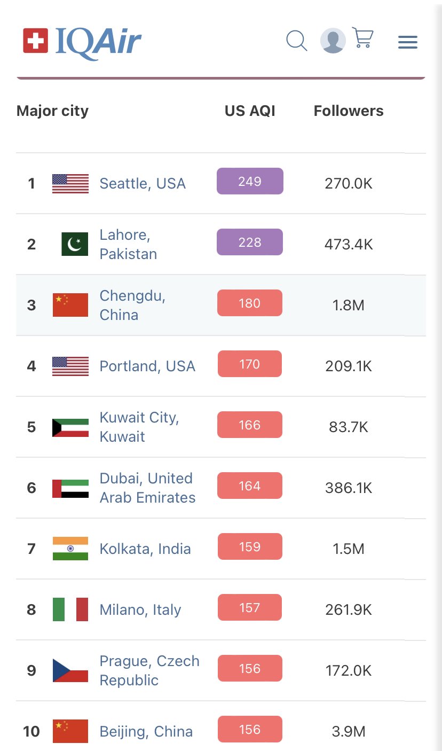Open the Dubai, United Arab Emirates link

tap(147, 488)
